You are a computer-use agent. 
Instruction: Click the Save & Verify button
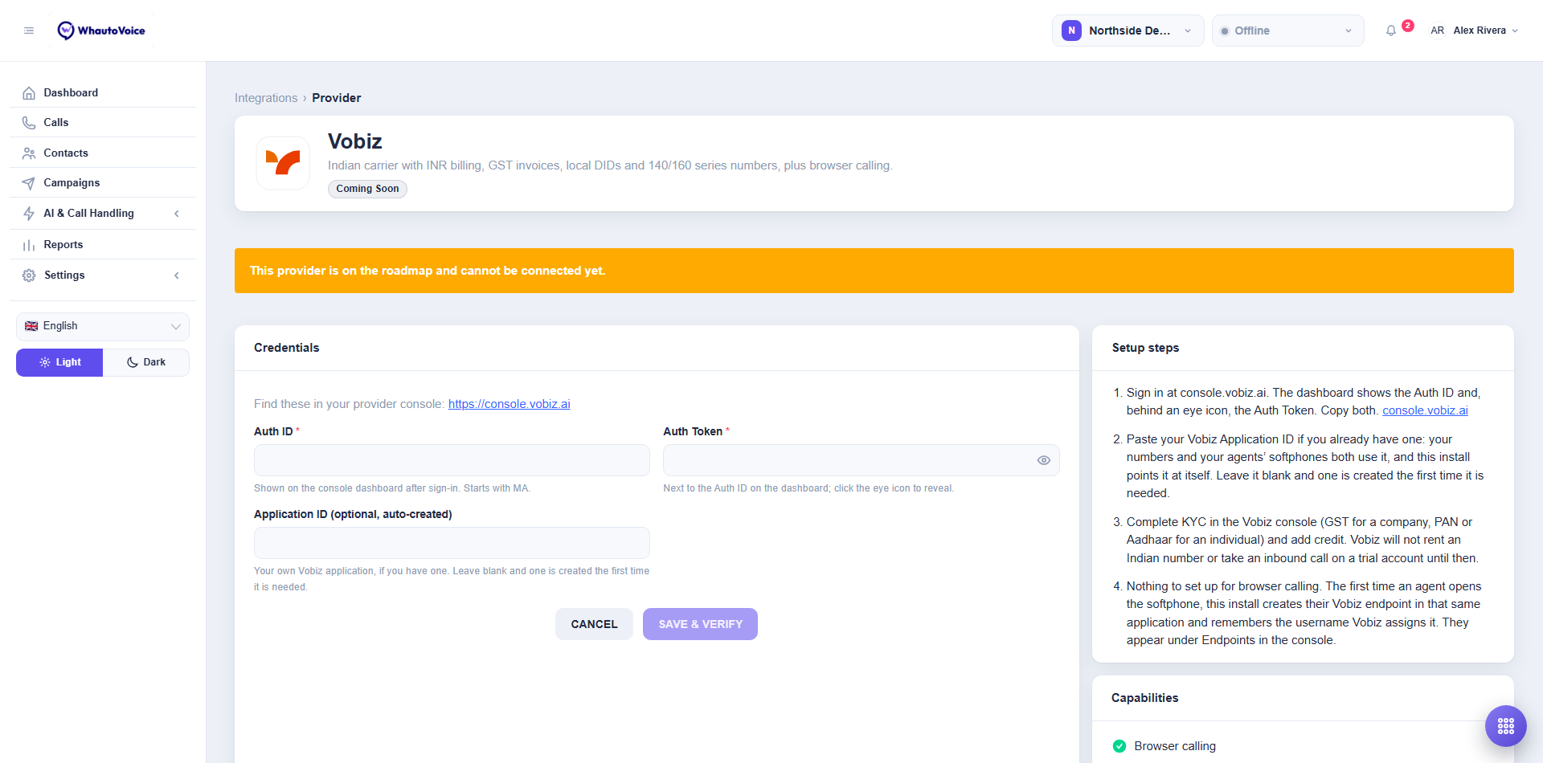tap(700, 624)
